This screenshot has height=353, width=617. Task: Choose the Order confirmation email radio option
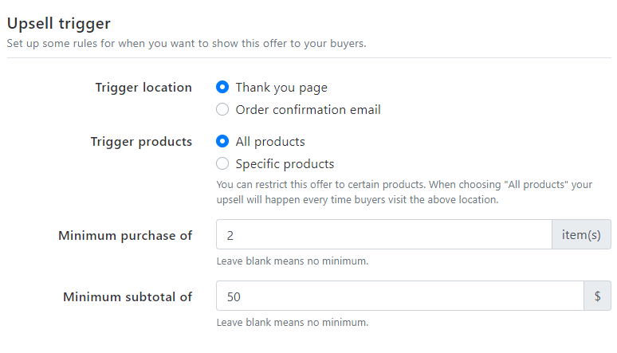coord(222,109)
